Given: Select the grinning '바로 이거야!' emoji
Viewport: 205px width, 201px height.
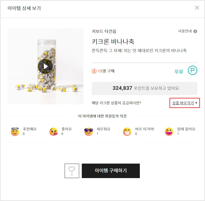Looking at the screenshot, I should [127, 131].
